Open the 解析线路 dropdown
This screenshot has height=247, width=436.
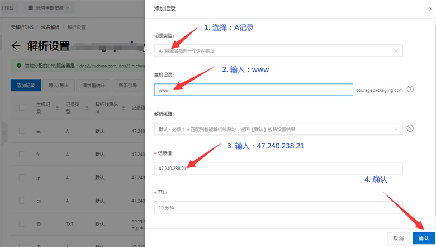[278, 129]
